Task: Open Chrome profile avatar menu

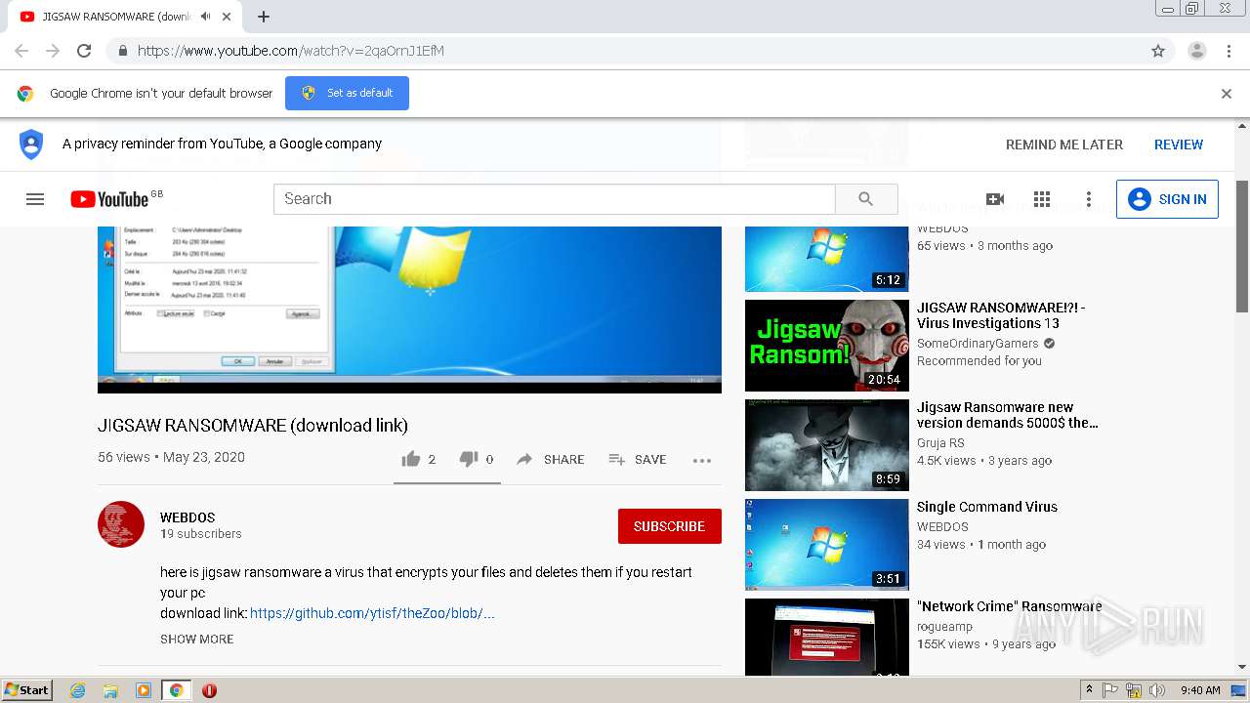Action: tap(1197, 51)
